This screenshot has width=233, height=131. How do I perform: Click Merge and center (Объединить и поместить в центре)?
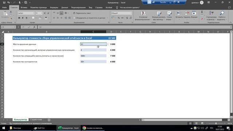pyautogui.click(x=89, y=18)
